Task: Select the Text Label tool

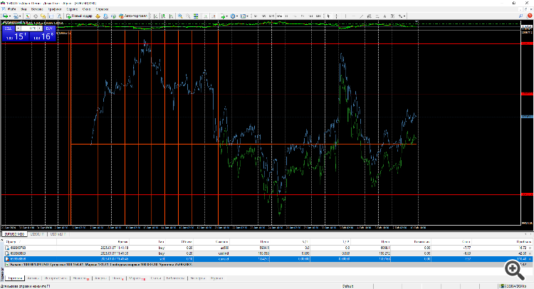Action: 392,16
